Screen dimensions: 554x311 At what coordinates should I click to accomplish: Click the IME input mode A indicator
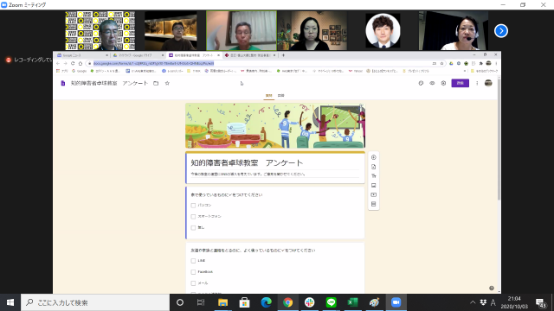tap(493, 302)
